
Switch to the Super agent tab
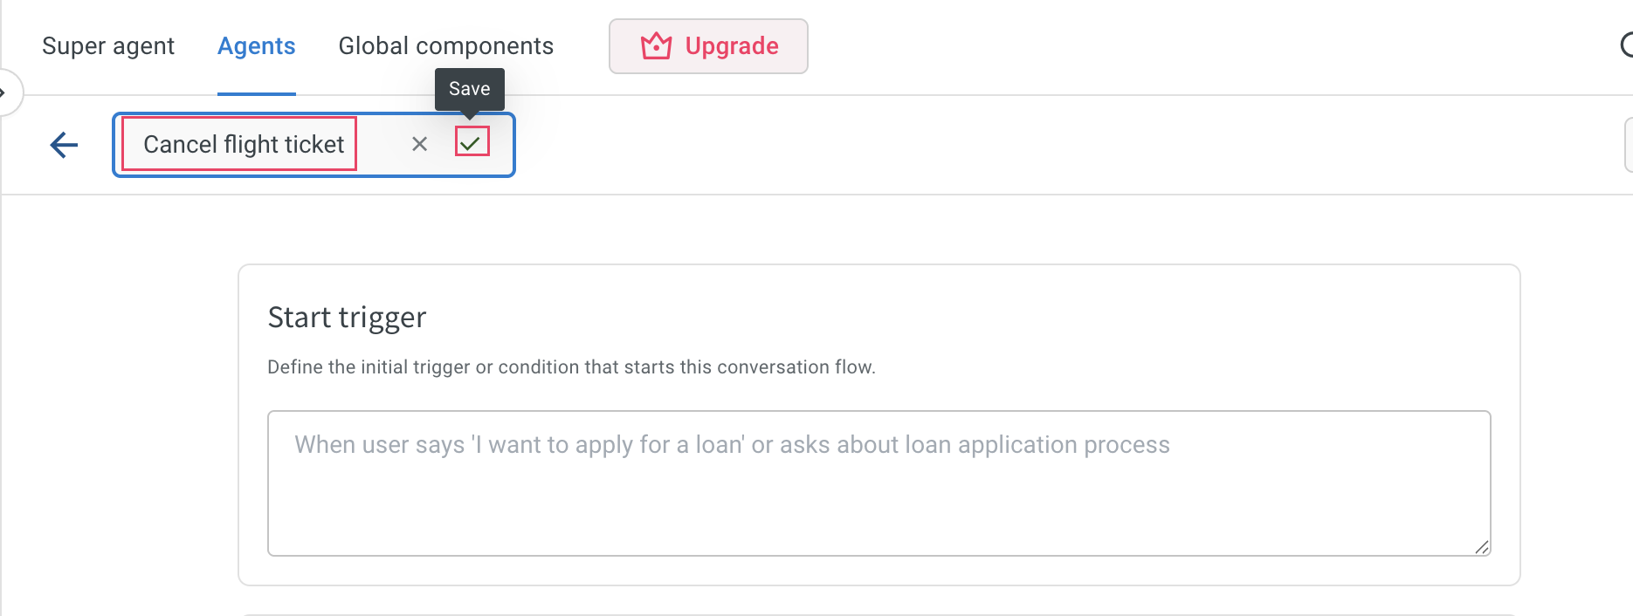(108, 45)
